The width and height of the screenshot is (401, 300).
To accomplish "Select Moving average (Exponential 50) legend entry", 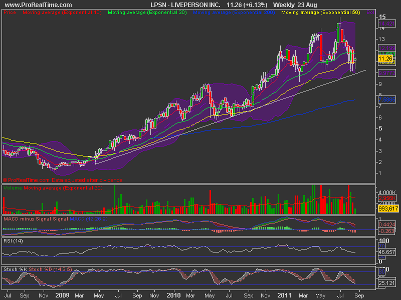I will click(321, 12).
